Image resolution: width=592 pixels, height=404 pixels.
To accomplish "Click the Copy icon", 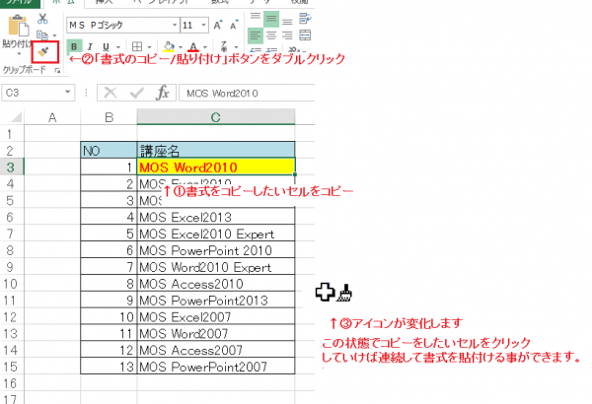I will point(41,35).
